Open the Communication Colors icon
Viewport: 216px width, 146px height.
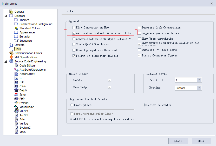11,53
